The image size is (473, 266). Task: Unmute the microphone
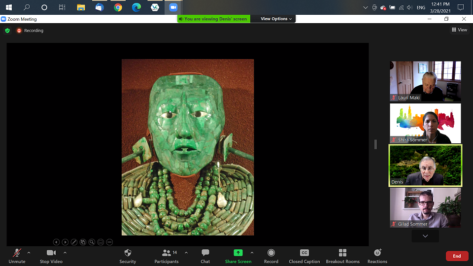point(17,256)
